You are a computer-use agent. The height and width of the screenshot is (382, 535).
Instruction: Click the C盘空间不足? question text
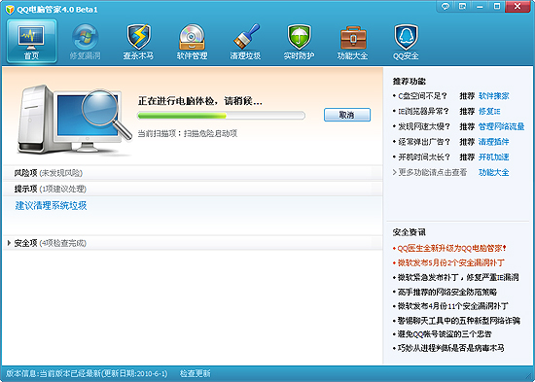pyautogui.click(x=423, y=96)
